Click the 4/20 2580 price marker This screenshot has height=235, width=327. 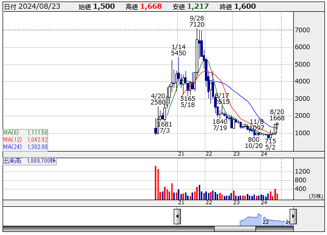pyautogui.click(x=158, y=99)
